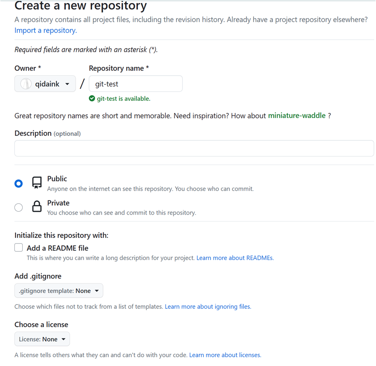Screen dimensions: 376x366
Task: Click the Add a README file label
Action: click(x=58, y=248)
